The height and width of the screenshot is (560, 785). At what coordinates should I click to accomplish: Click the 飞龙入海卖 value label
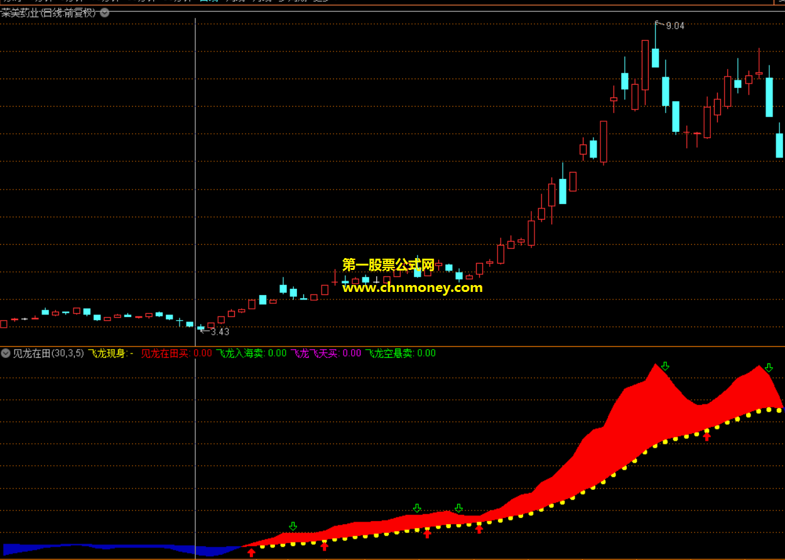pos(251,353)
